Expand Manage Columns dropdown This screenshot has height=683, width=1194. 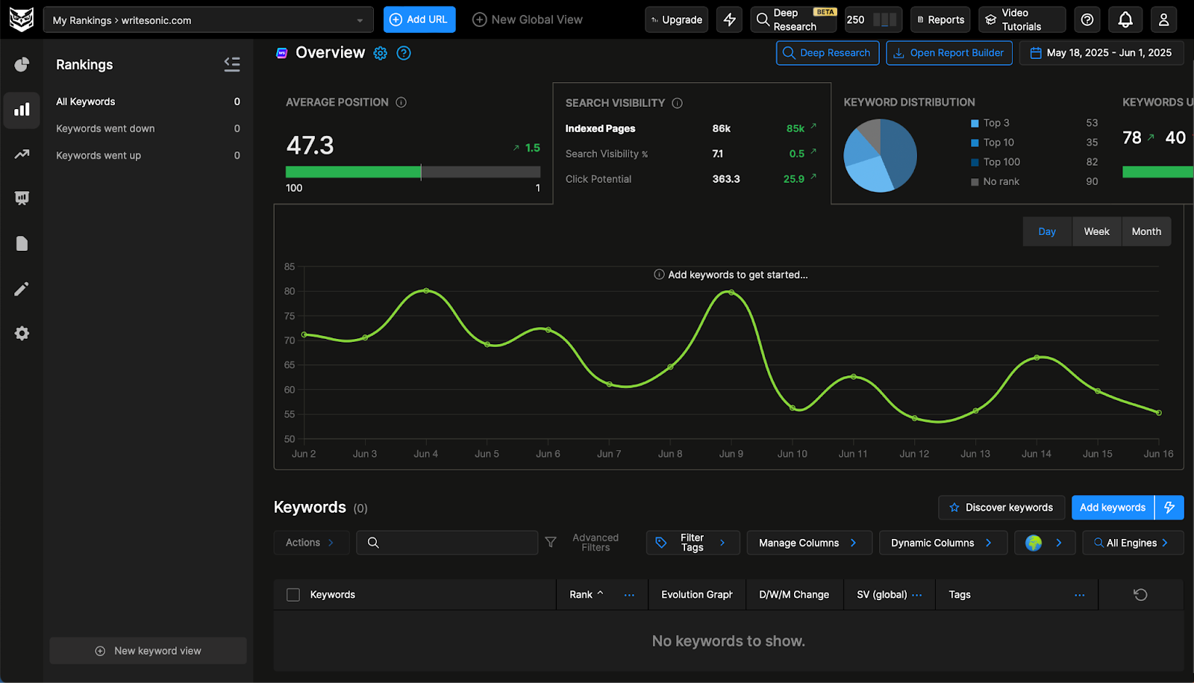809,543
